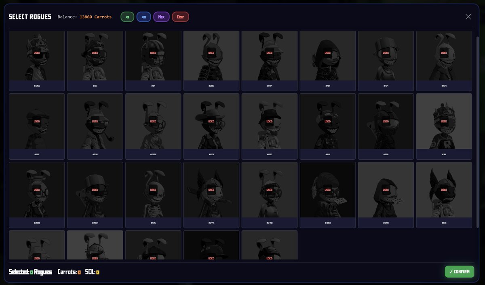Click the 'Selected: 0 Rogues' counter
Viewport: 485px width, 285px height.
click(x=30, y=272)
